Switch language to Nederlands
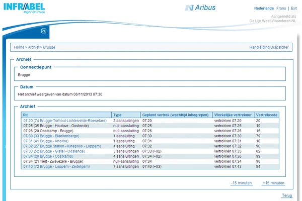Viewport: 302px width, 201px height. [x=264, y=8]
